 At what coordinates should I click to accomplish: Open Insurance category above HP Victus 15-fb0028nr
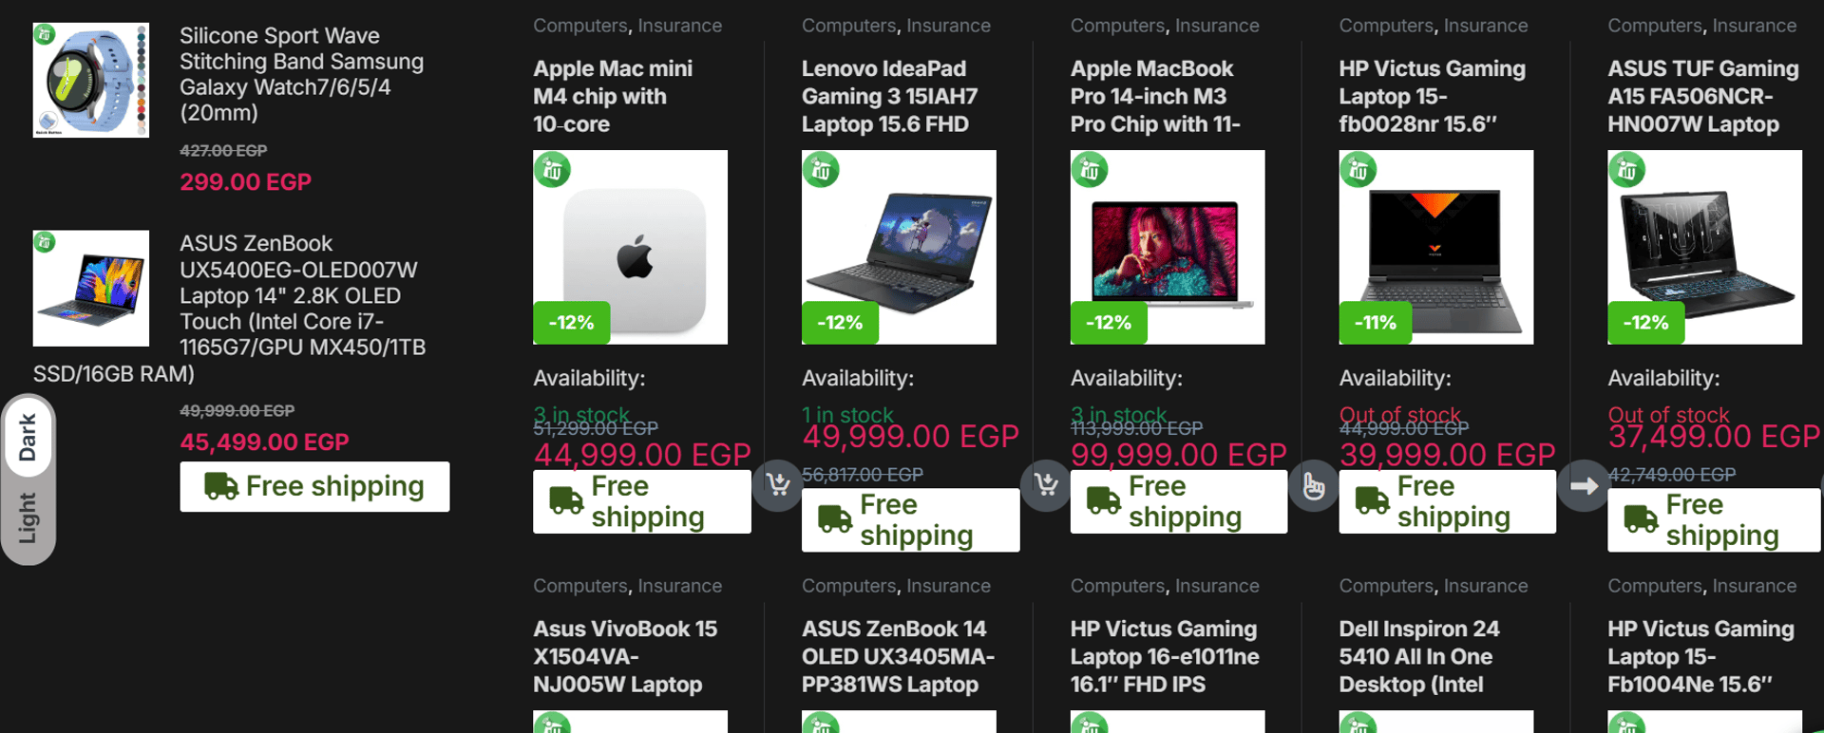coord(1486,26)
